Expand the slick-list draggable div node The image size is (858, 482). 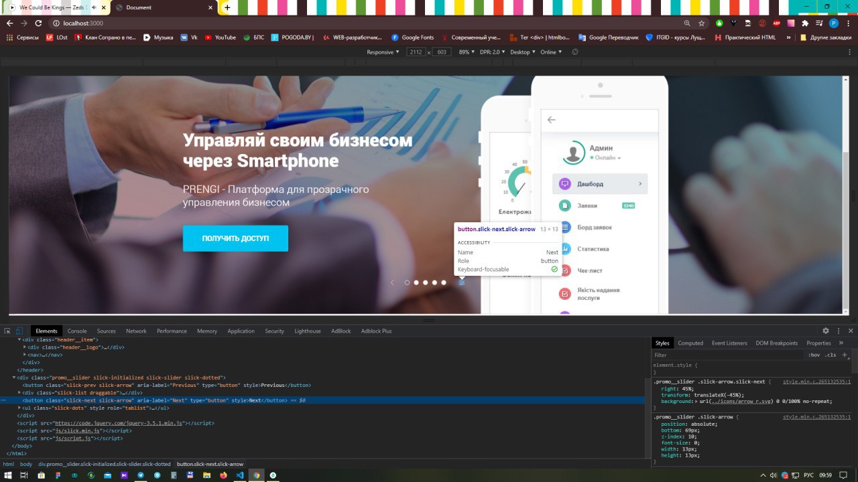(19, 392)
